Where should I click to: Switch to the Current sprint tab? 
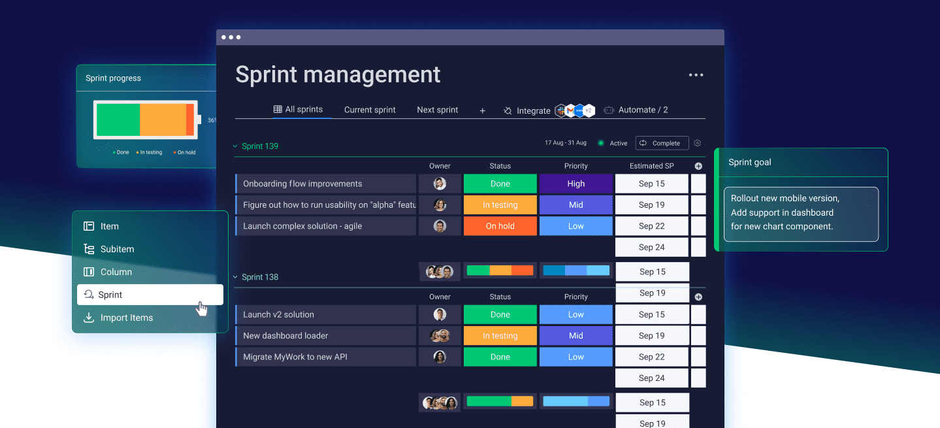tap(370, 110)
